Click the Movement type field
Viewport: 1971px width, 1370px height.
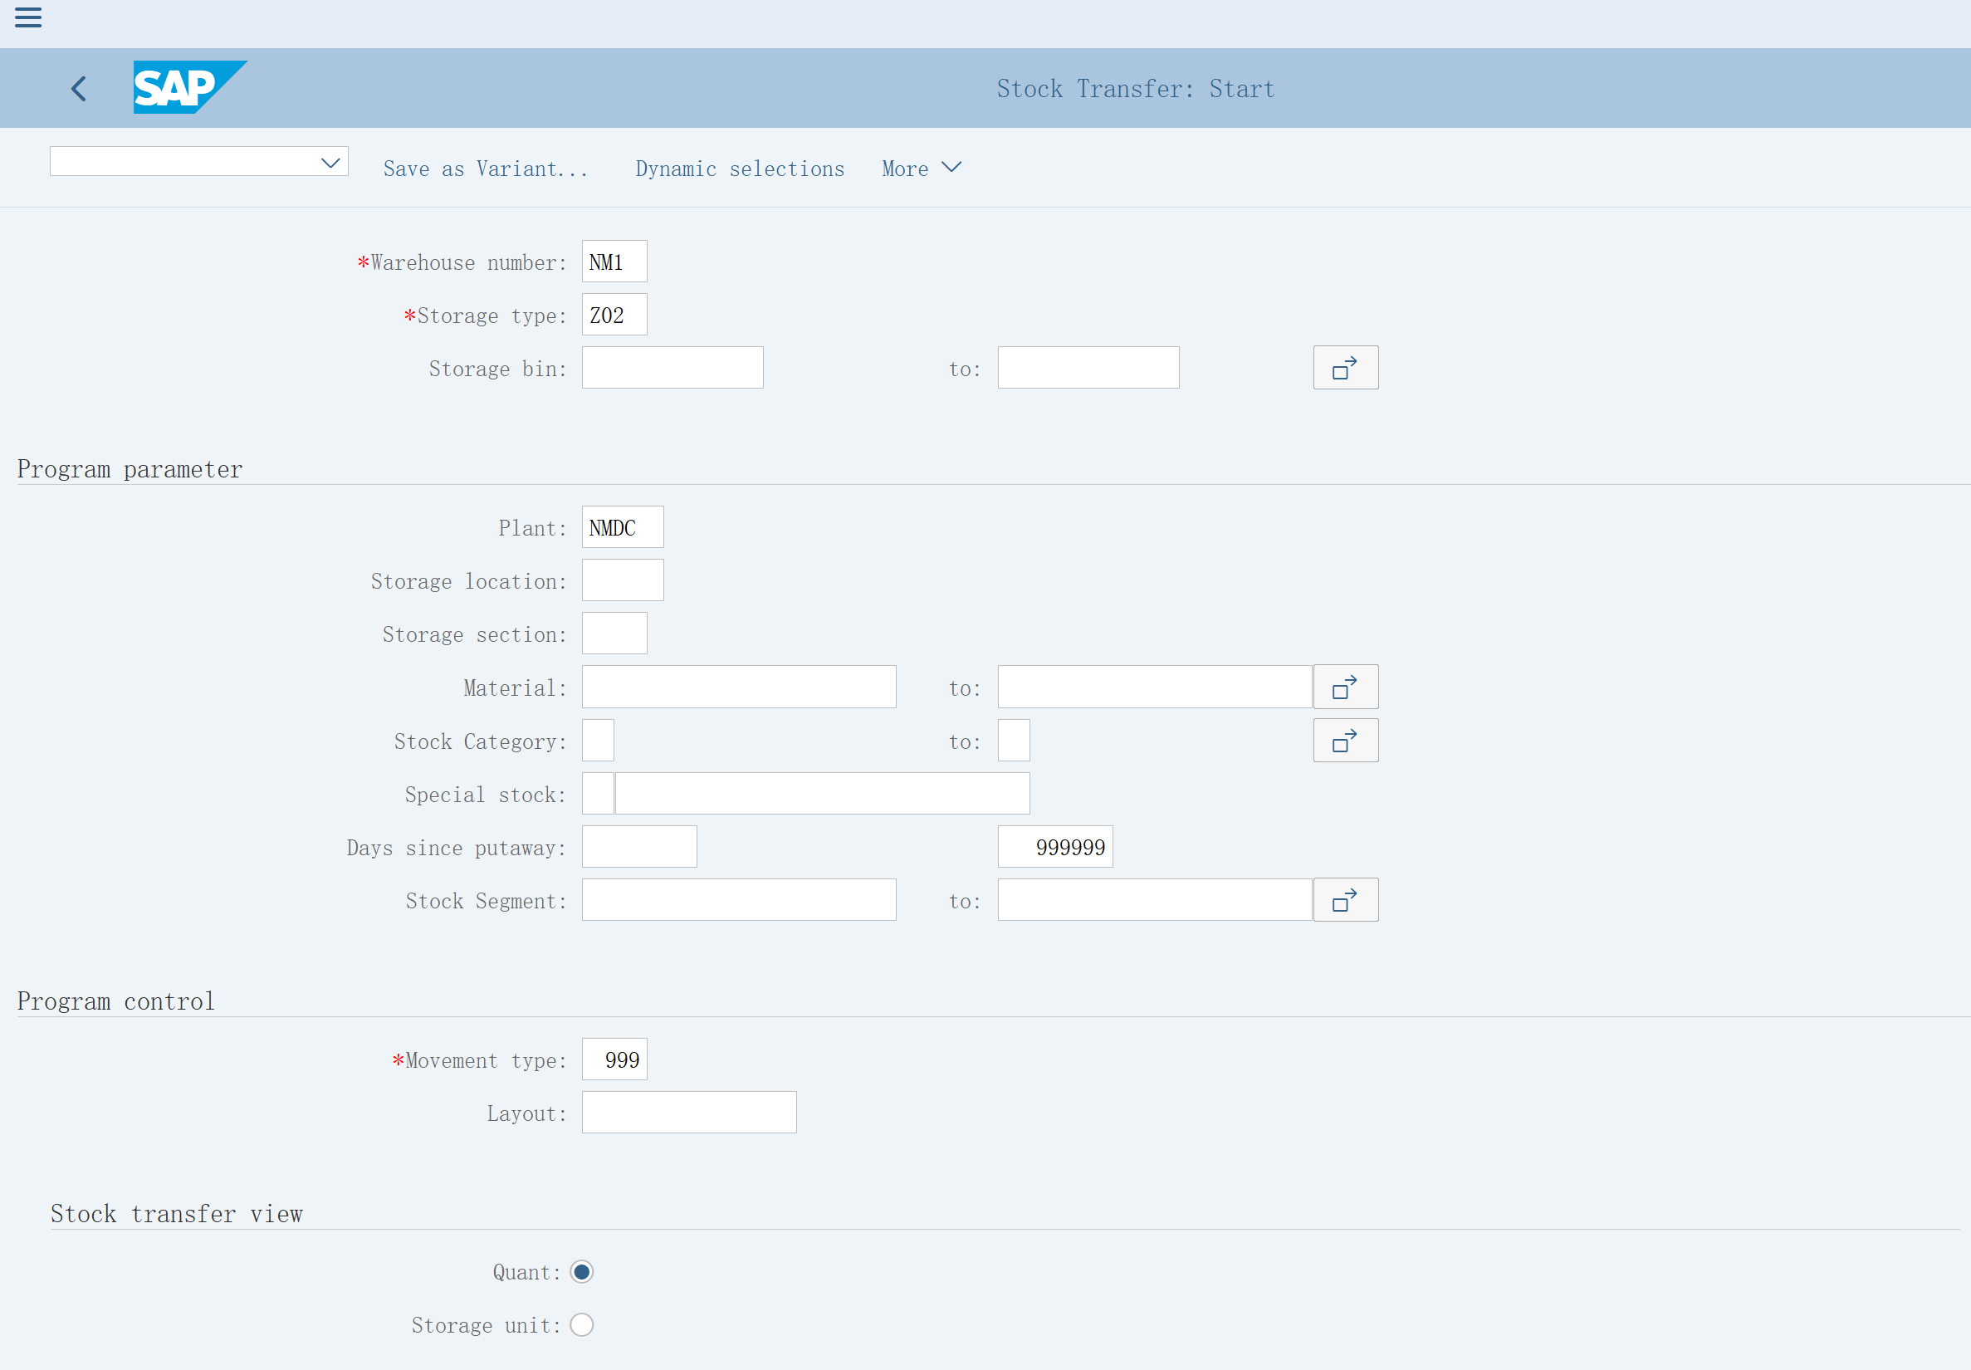(x=614, y=1060)
